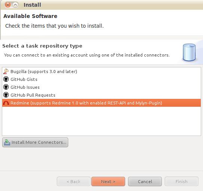Image resolution: width=203 pixels, height=191 pixels.
Task: Click the greyed-out Finish button
Action: (182, 182)
